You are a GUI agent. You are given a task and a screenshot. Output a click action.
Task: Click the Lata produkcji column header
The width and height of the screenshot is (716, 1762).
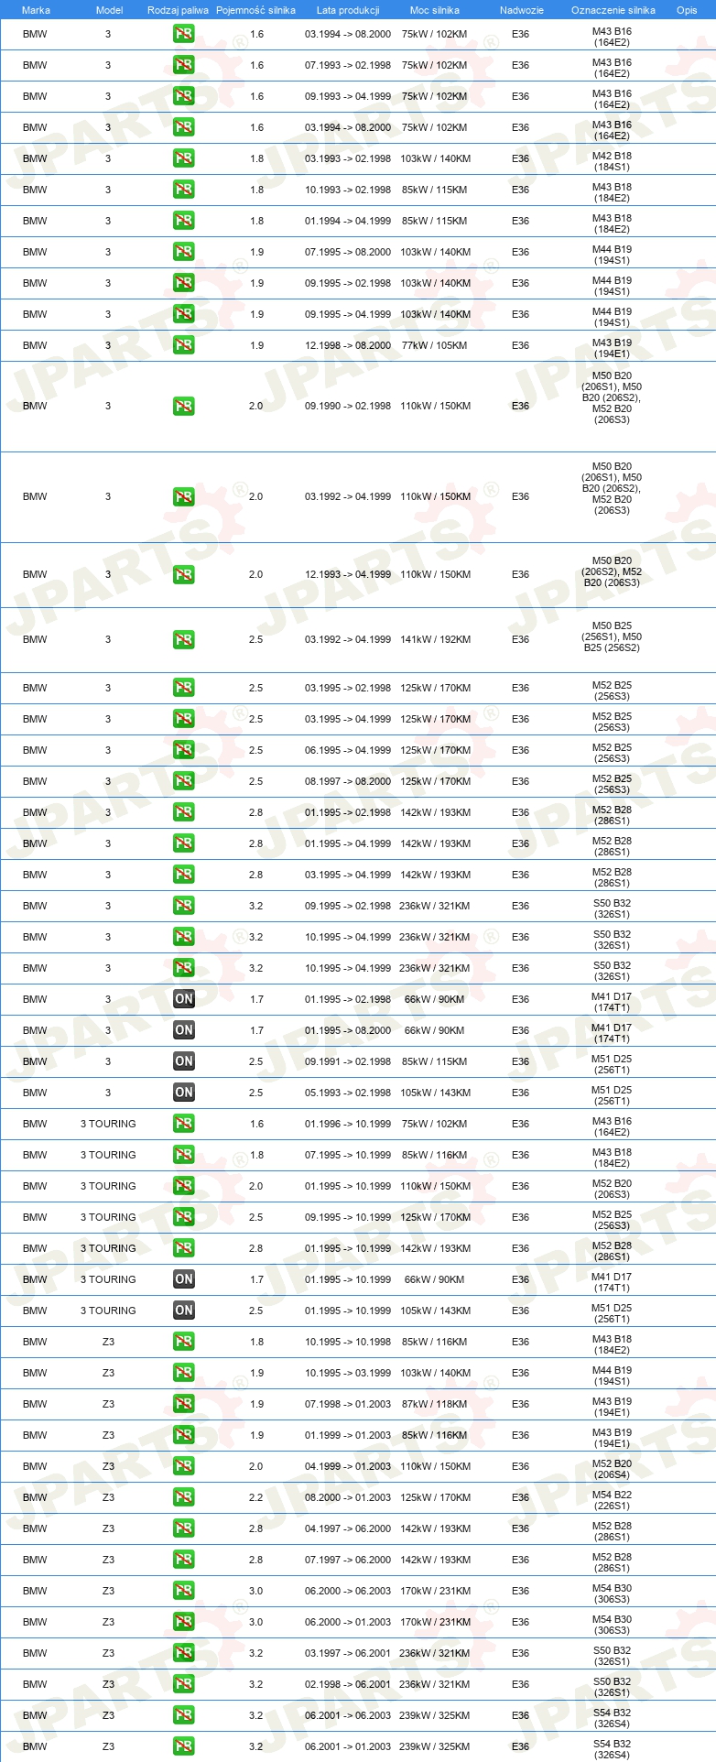(x=348, y=10)
